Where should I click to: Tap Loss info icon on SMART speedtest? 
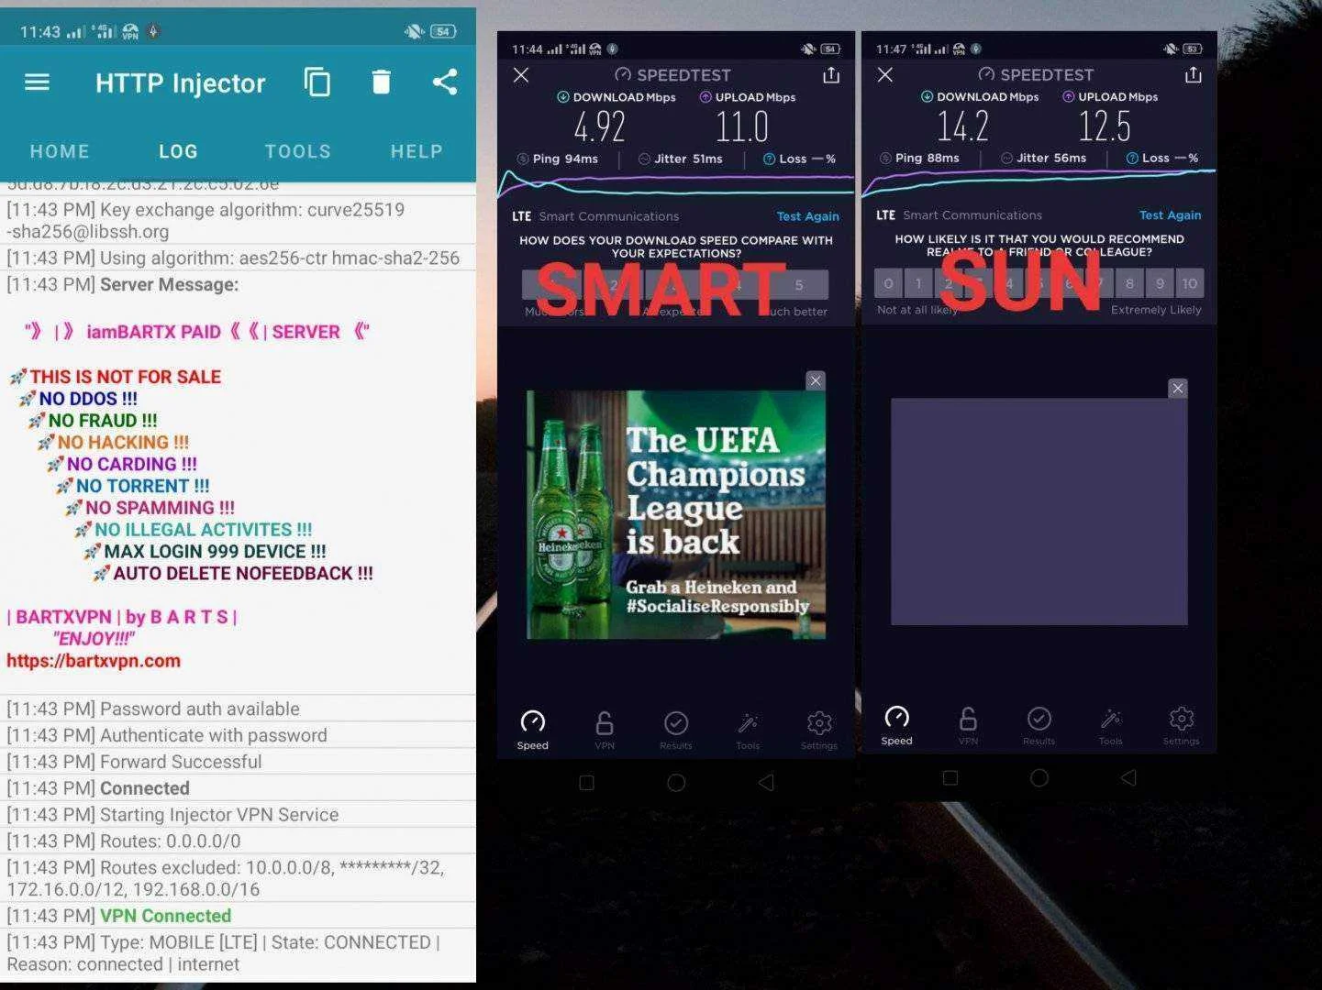coord(770,159)
